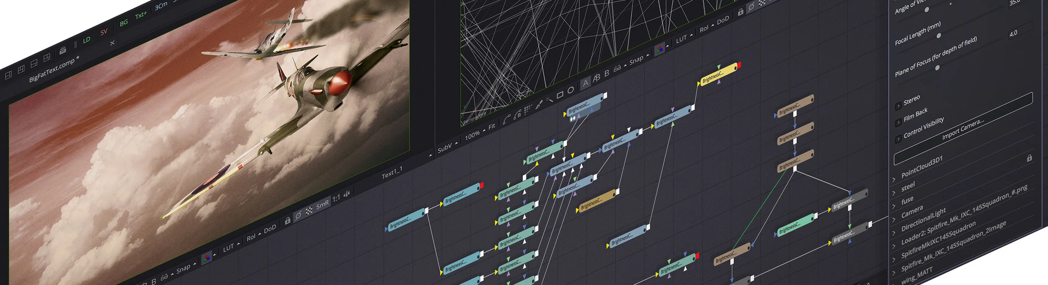Screen dimensions: 1048x285
Task: Switch to BigFatText.comp tab
Action: click(x=54, y=69)
